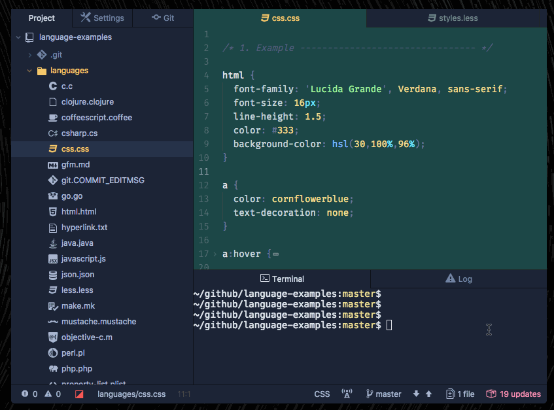Collapse the languages folder

point(29,71)
